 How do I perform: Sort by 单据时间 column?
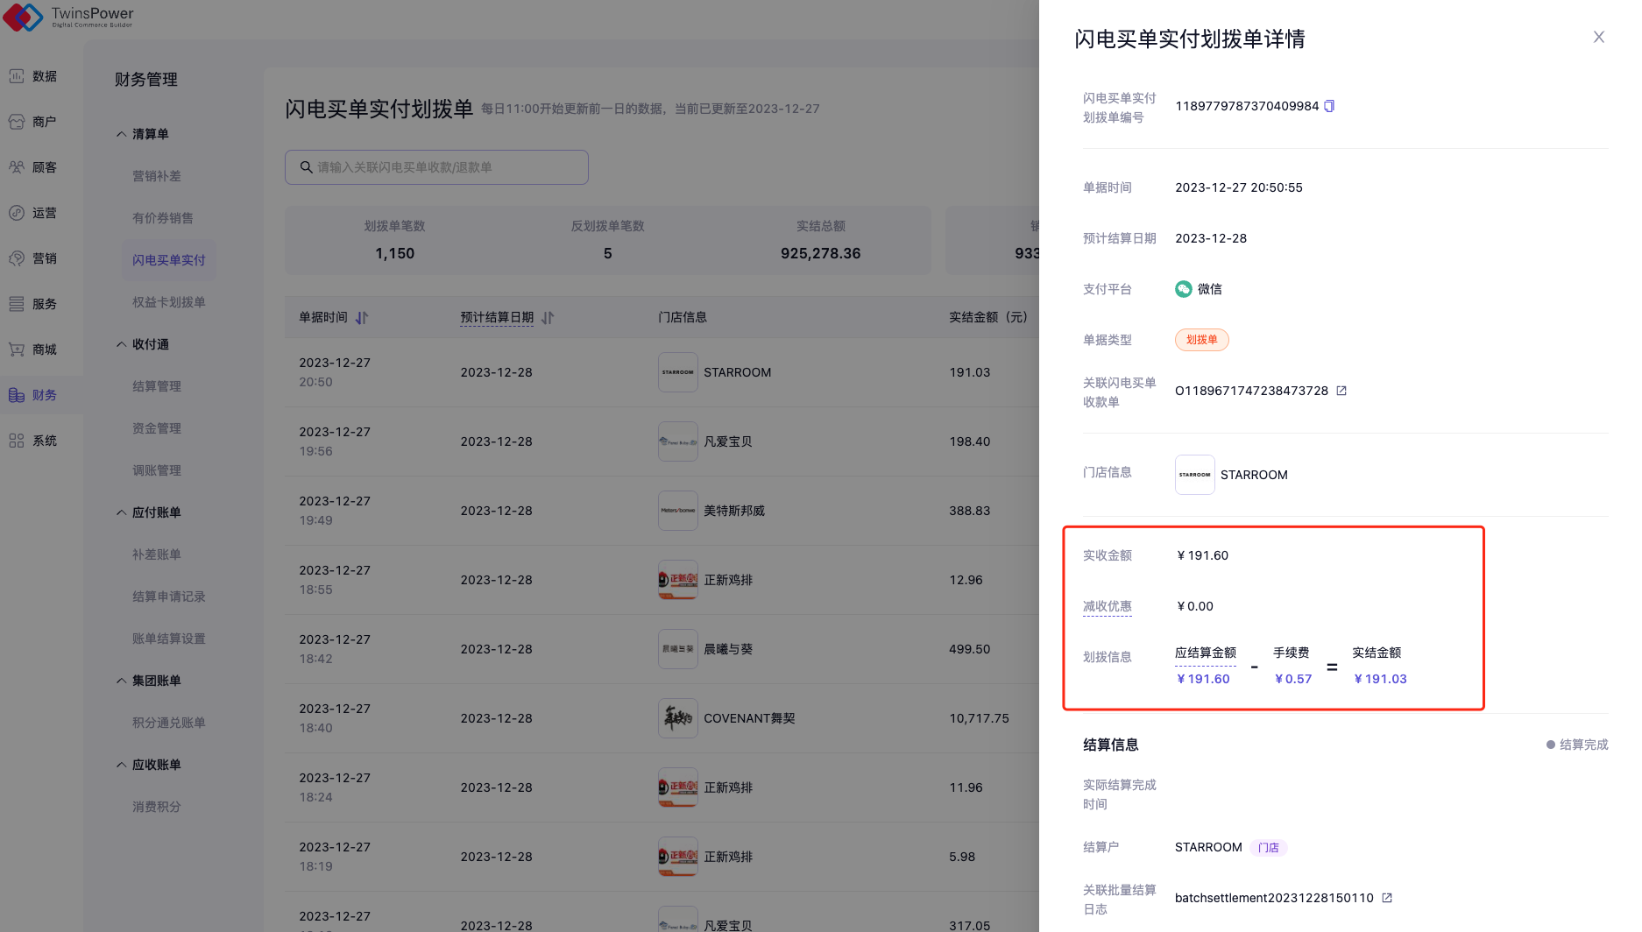(x=362, y=318)
